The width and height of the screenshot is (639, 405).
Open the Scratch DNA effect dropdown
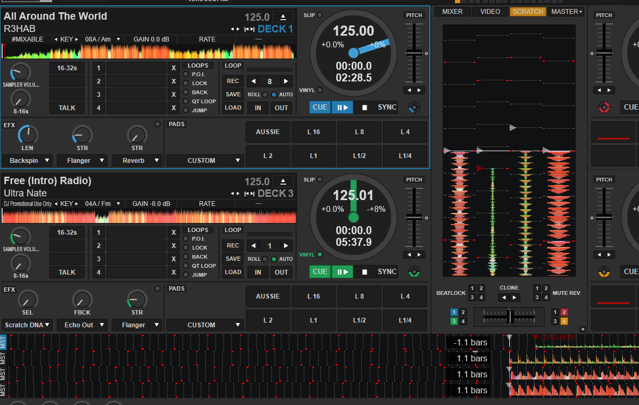pyautogui.click(x=27, y=325)
